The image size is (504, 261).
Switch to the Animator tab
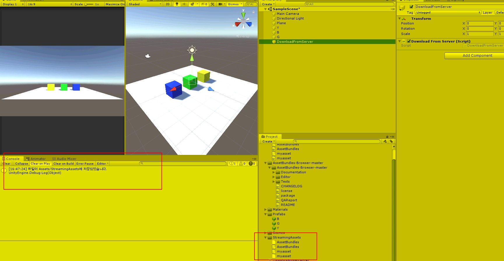(36, 159)
